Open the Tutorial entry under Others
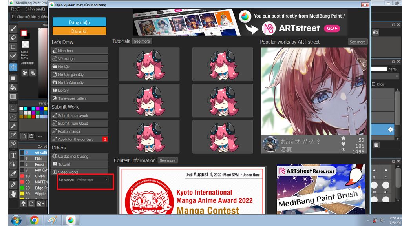This screenshot has width=402, height=226. pyautogui.click(x=79, y=164)
